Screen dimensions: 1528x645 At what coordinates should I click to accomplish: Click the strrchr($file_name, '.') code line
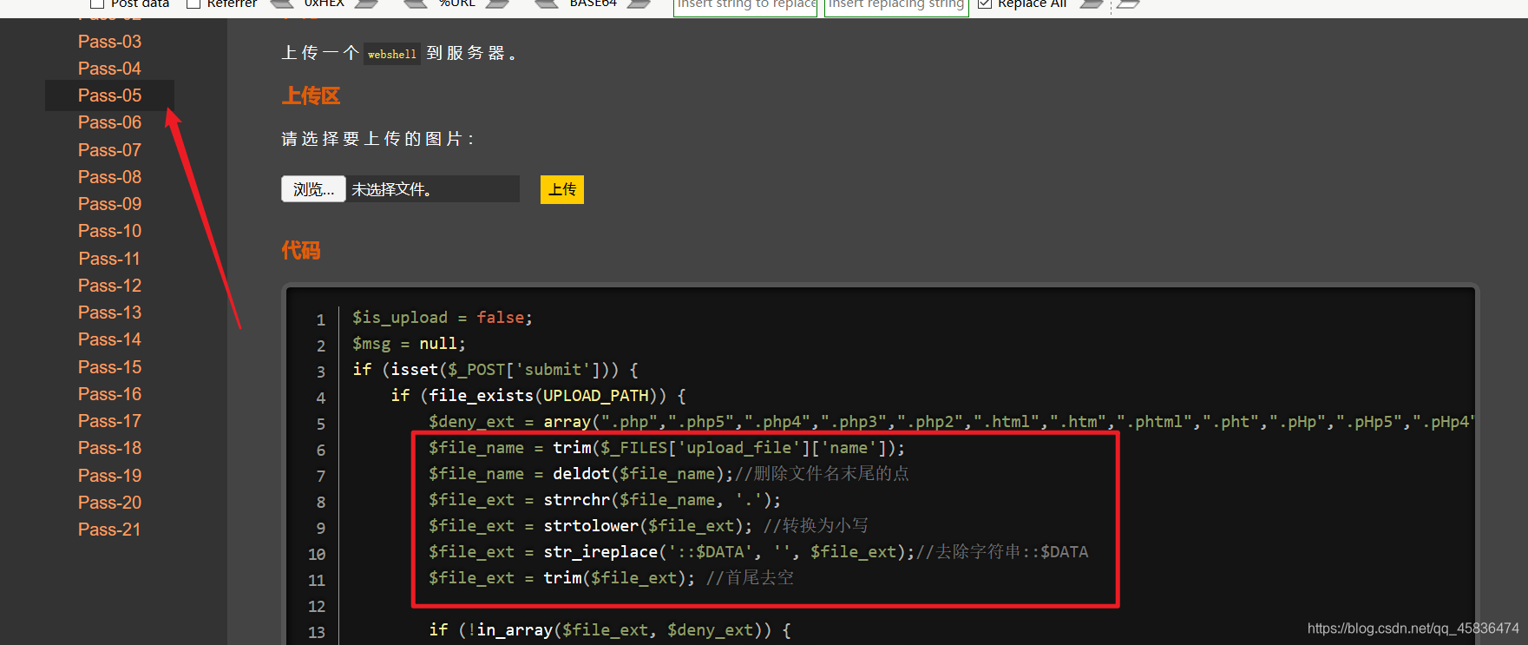pyautogui.click(x=605, y=500)
